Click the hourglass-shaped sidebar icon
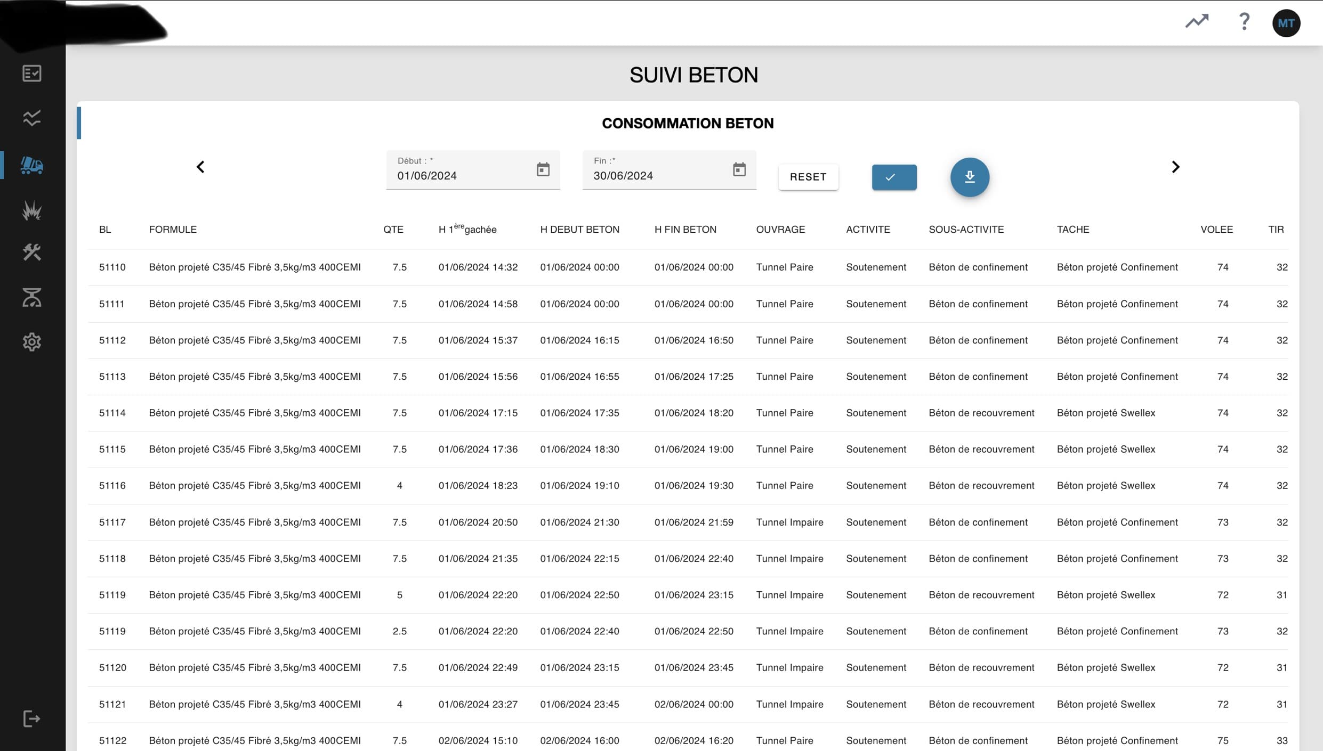Screen dimensions: 1323x751 point(32,297)
